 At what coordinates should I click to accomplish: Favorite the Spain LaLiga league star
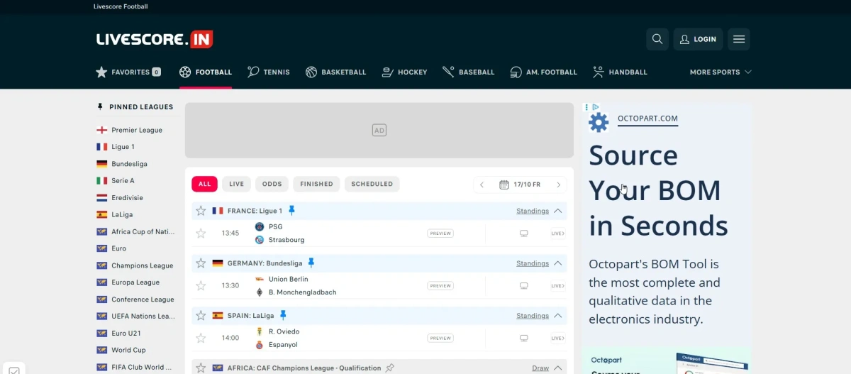point(201,316)
